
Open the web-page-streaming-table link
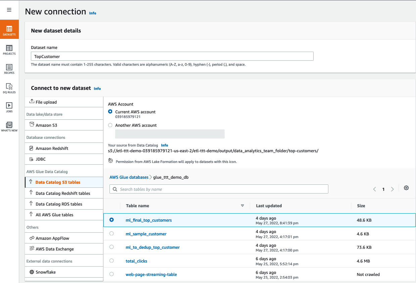[151, 275]
